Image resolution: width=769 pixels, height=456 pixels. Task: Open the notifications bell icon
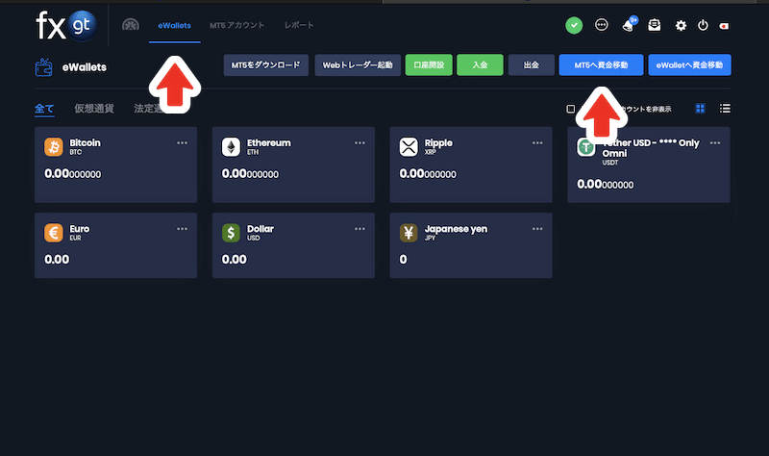pos(630,25)
